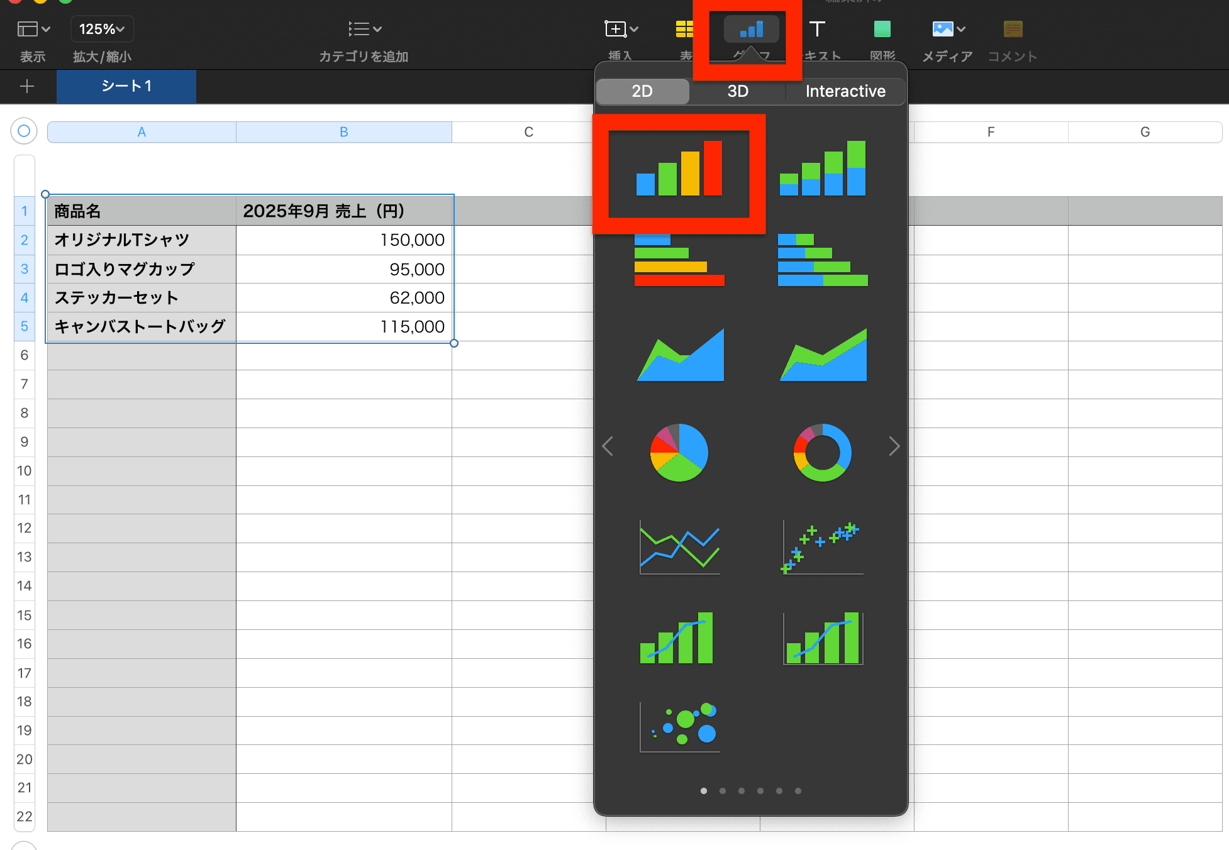Open the media (メディア) dropdown
The image size is (1229, 850).
948,30
